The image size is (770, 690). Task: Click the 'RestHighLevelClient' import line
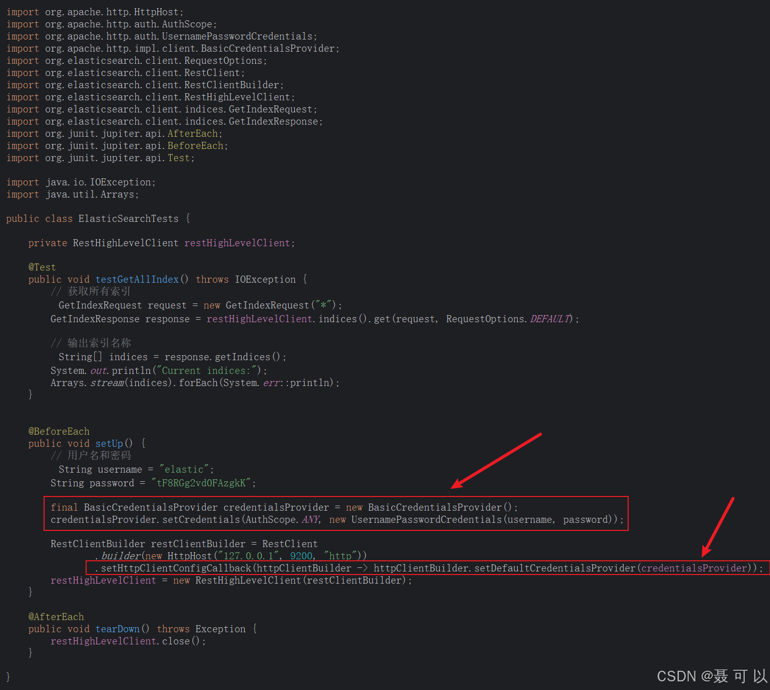click(151, 97)
